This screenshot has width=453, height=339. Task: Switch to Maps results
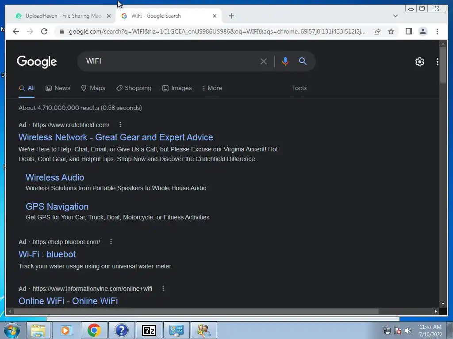pos(93,88)
